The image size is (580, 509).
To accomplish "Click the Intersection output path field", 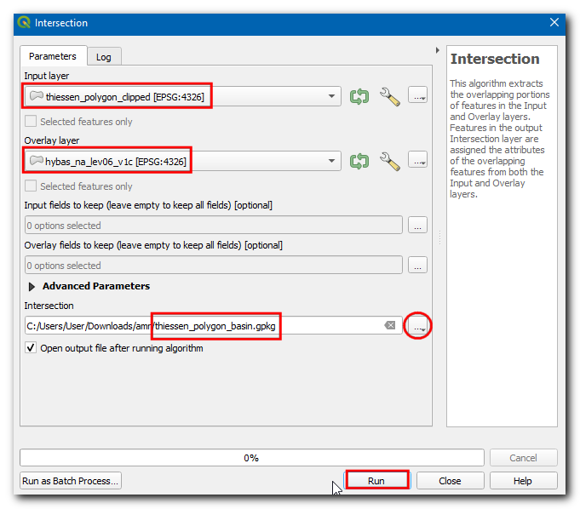I will (x=204, y=325).
